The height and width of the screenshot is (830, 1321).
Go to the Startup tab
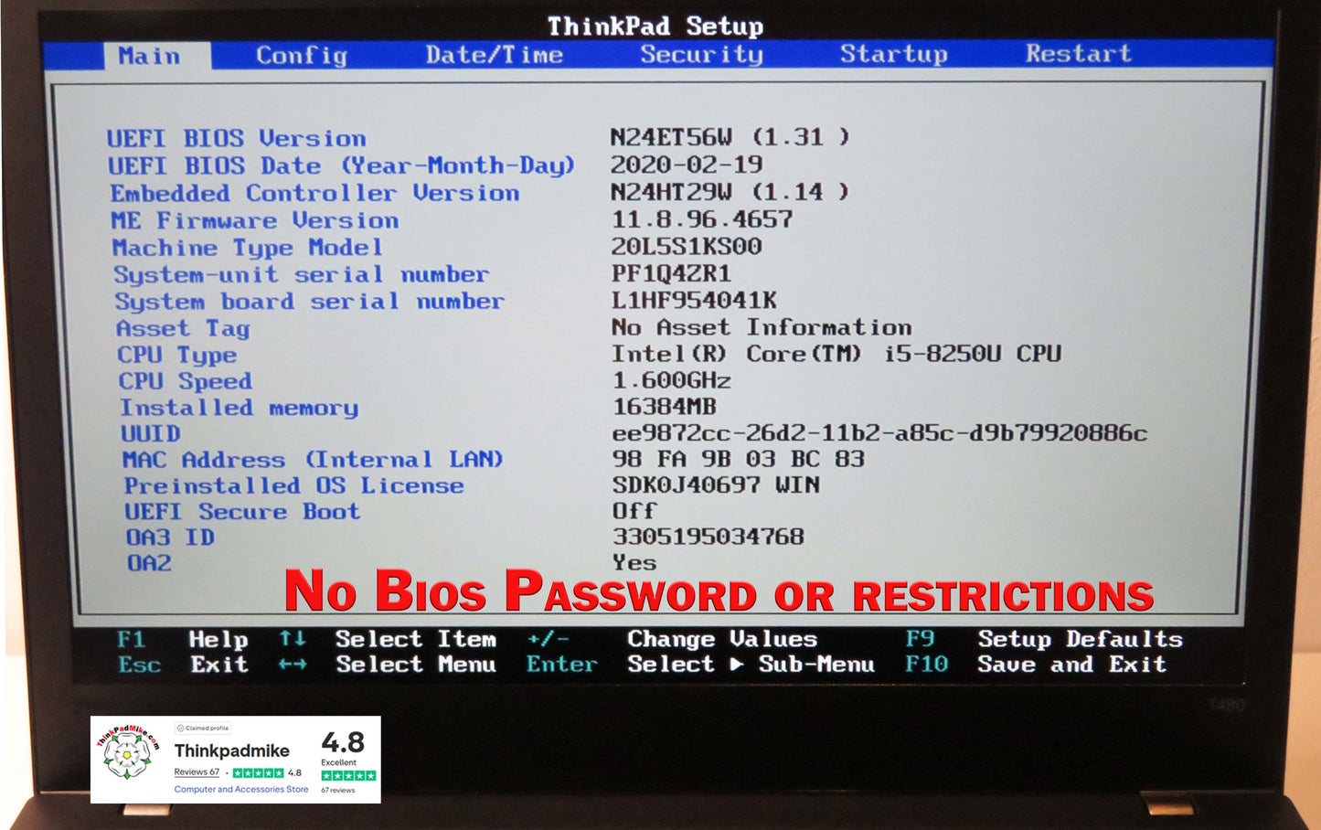point(893,55)
